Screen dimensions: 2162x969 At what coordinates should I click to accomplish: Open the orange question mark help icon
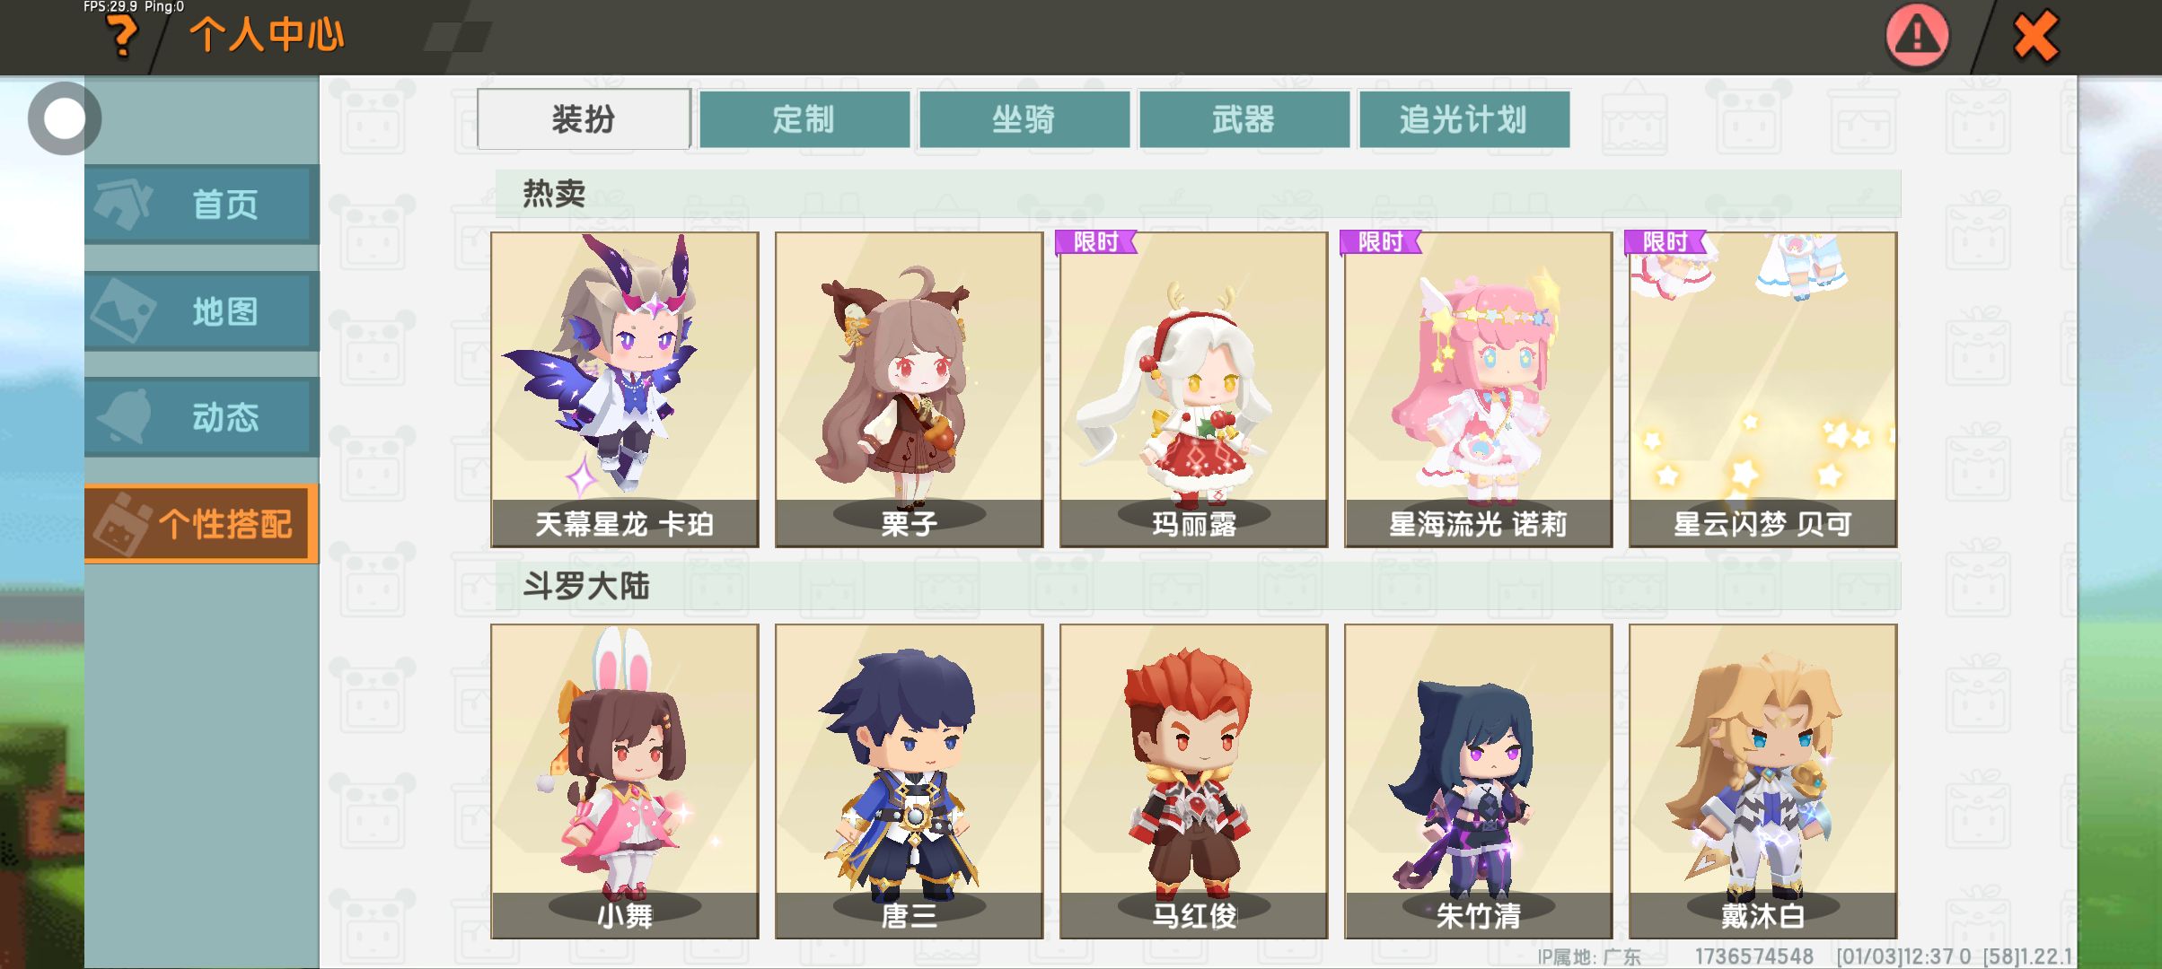pyautogui.click(x=121, y=38)
